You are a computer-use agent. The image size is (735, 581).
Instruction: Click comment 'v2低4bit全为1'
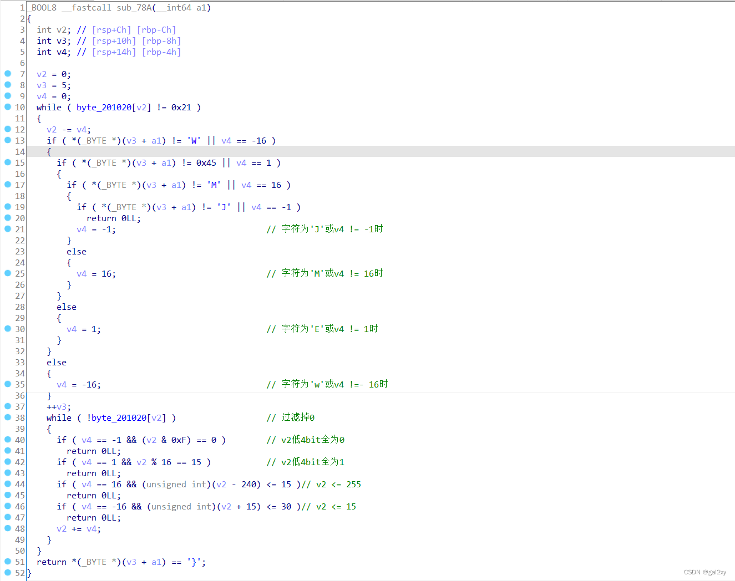(305, 462)
